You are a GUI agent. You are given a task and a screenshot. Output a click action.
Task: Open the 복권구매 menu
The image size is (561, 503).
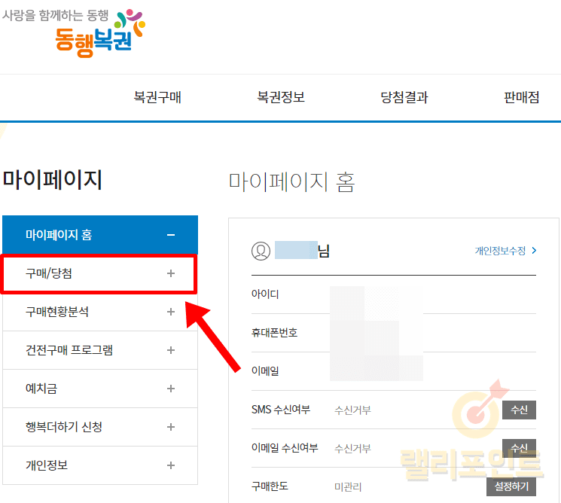(157, 97)
